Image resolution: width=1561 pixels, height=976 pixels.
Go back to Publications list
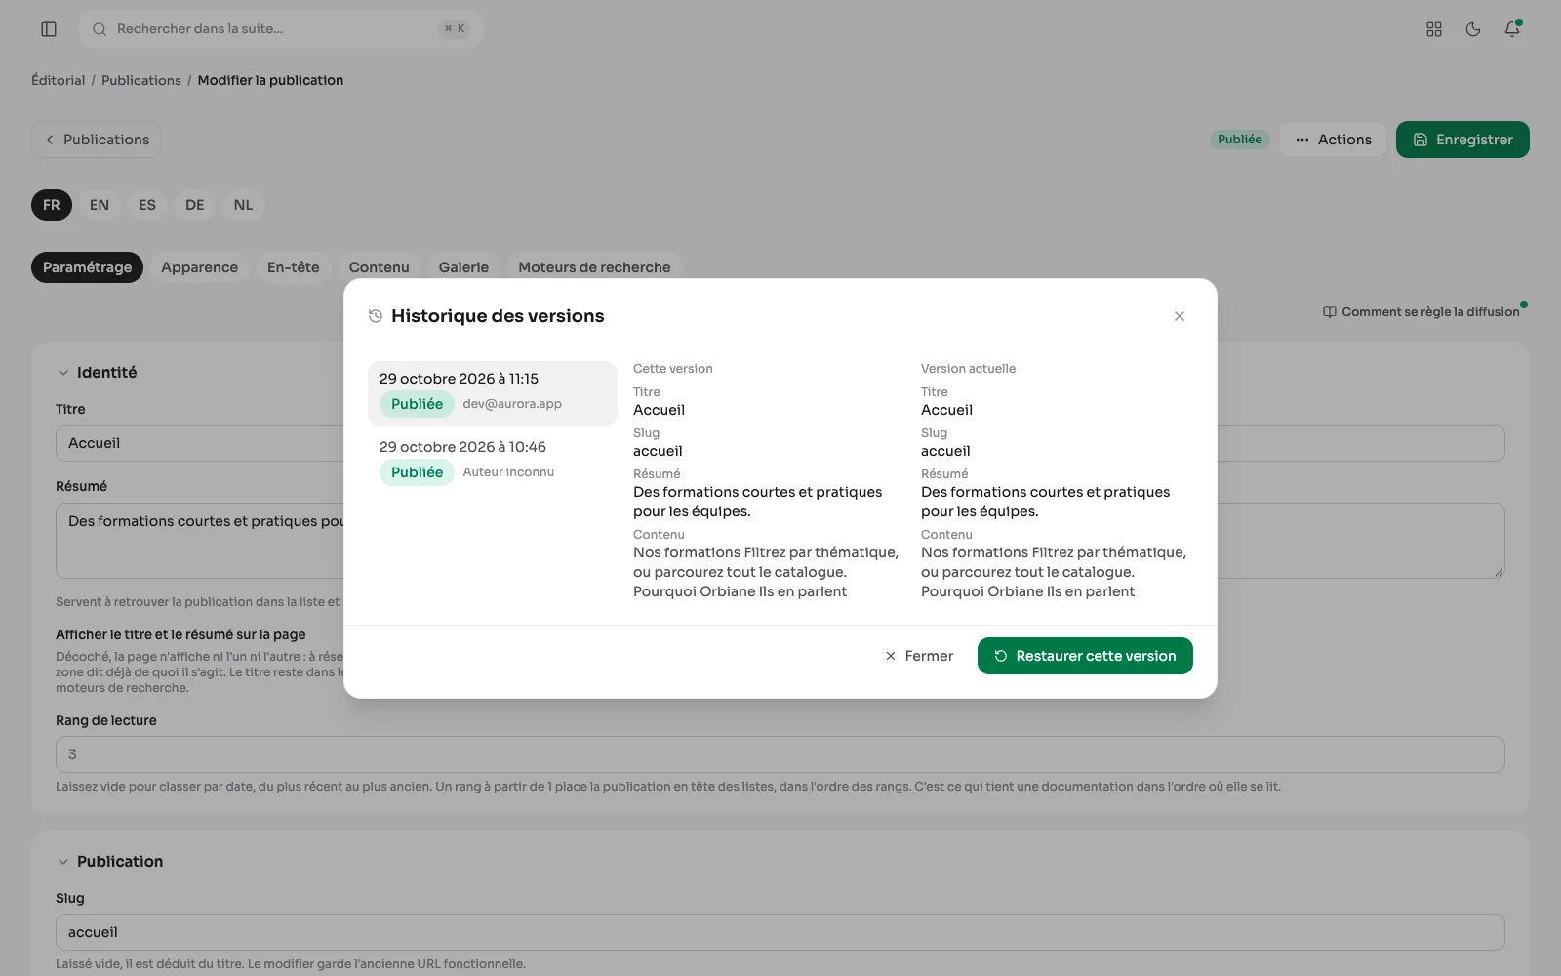pos(97,140)
